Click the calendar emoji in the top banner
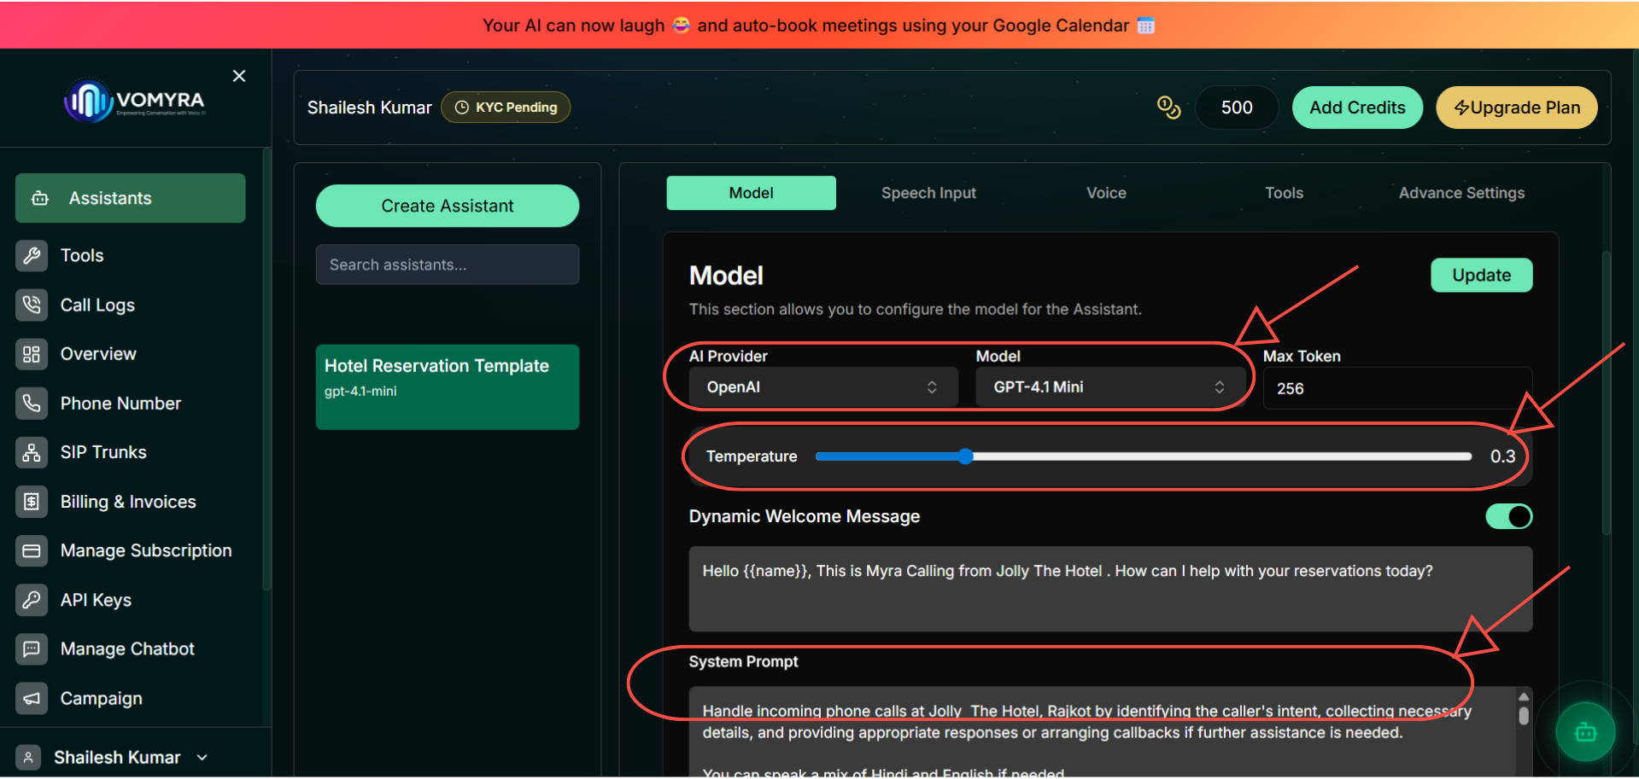 point(1146,26)
